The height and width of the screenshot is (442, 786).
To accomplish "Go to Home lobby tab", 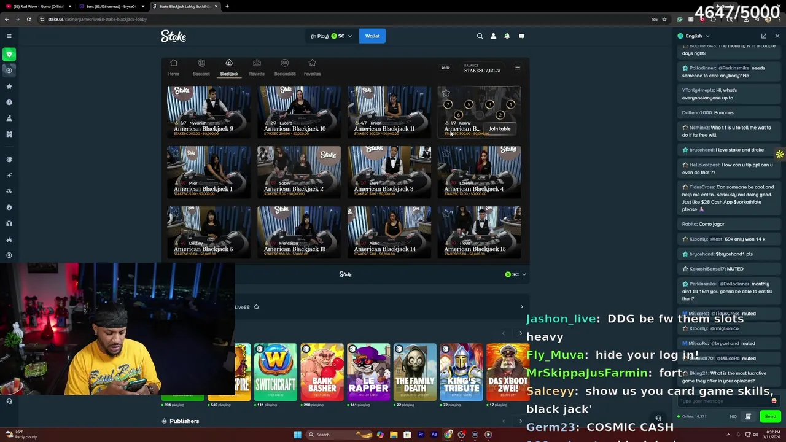I will (x=174, y=68).
